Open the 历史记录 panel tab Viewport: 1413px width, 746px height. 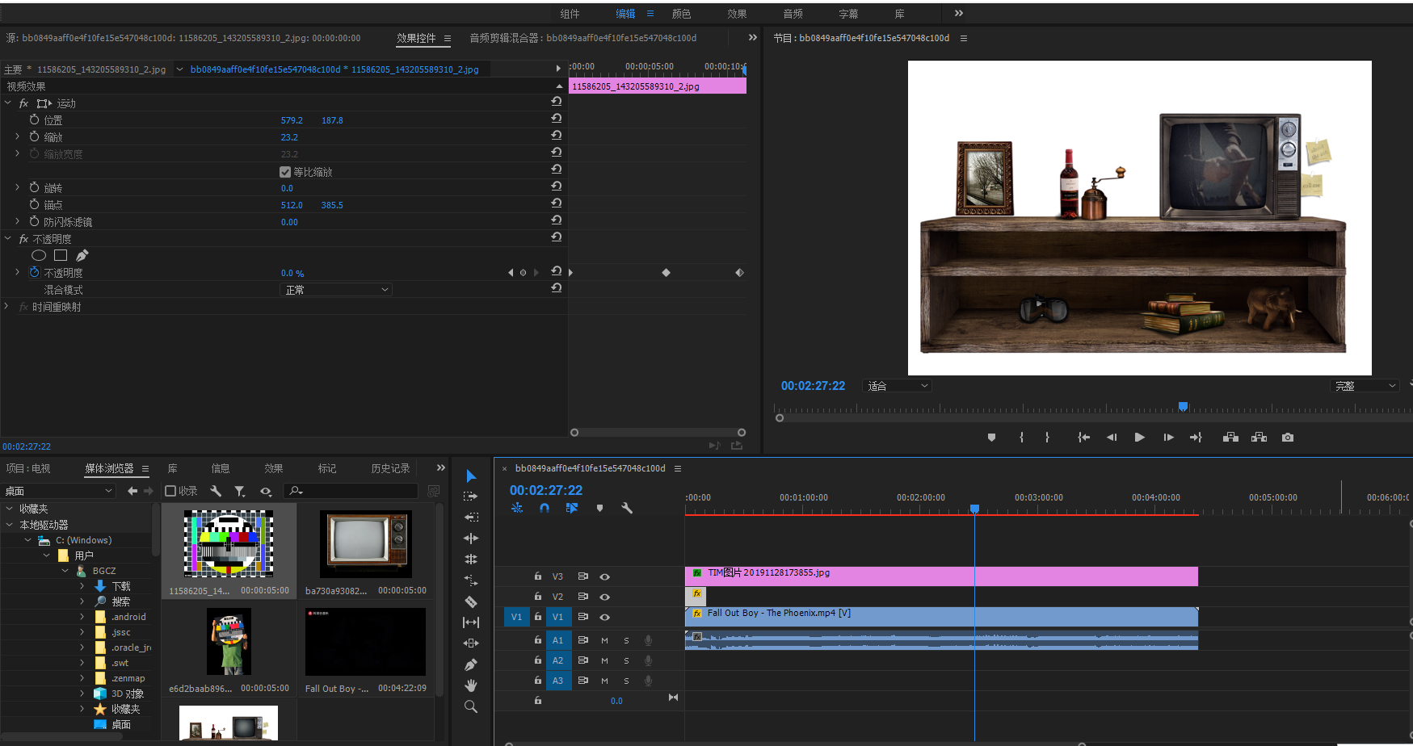coord(390,468)
